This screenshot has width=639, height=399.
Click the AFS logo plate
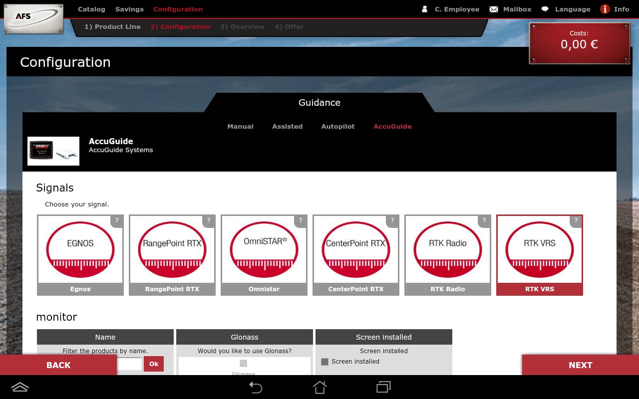tap(33, 18)
